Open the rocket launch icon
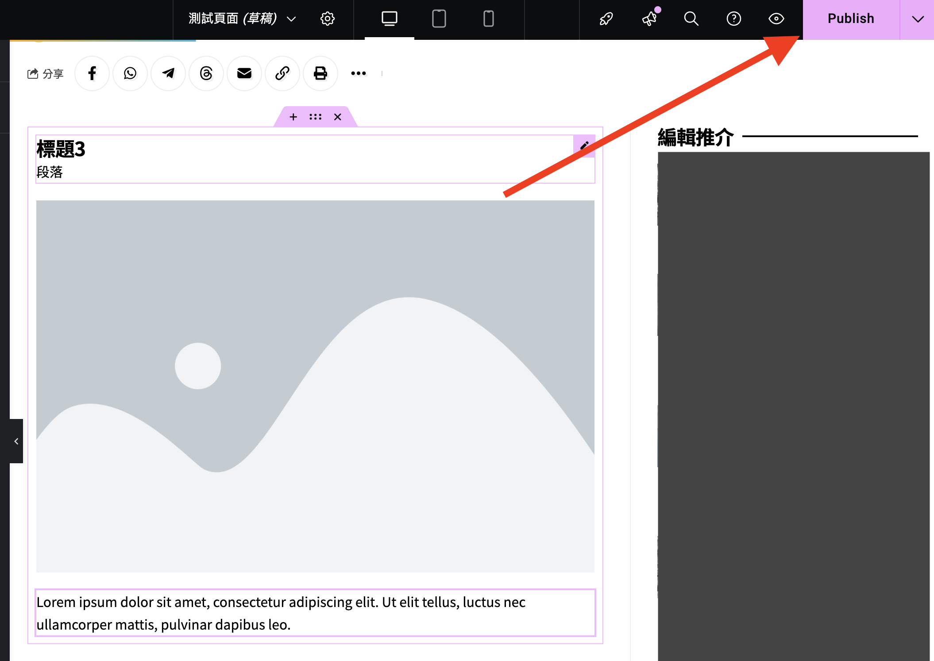Screen dimensions: 934x661 click(x=606, y=19)
